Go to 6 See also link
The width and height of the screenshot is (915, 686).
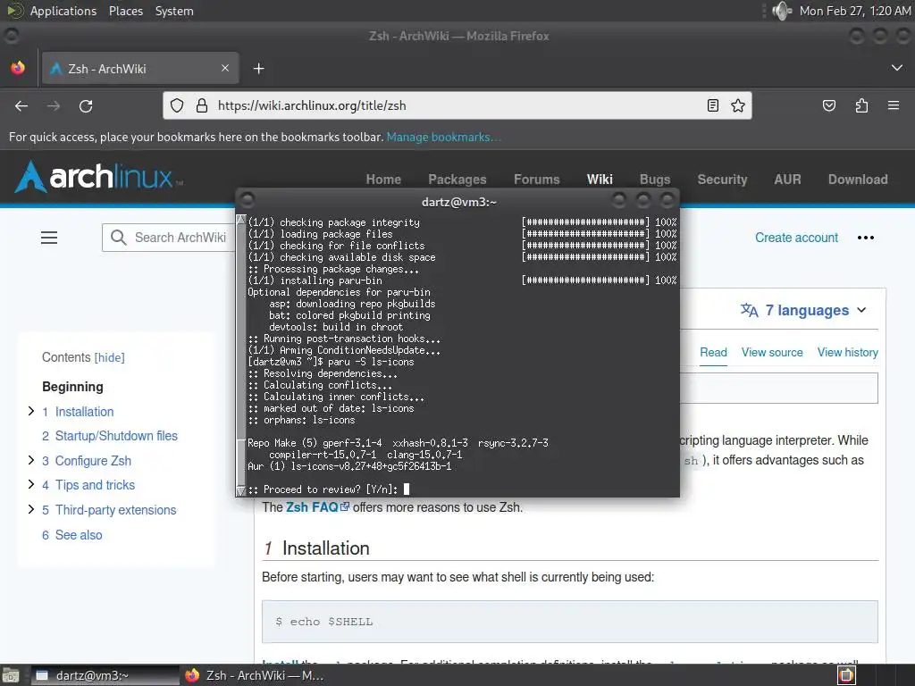pyautogui.click(x=72, y=535)
